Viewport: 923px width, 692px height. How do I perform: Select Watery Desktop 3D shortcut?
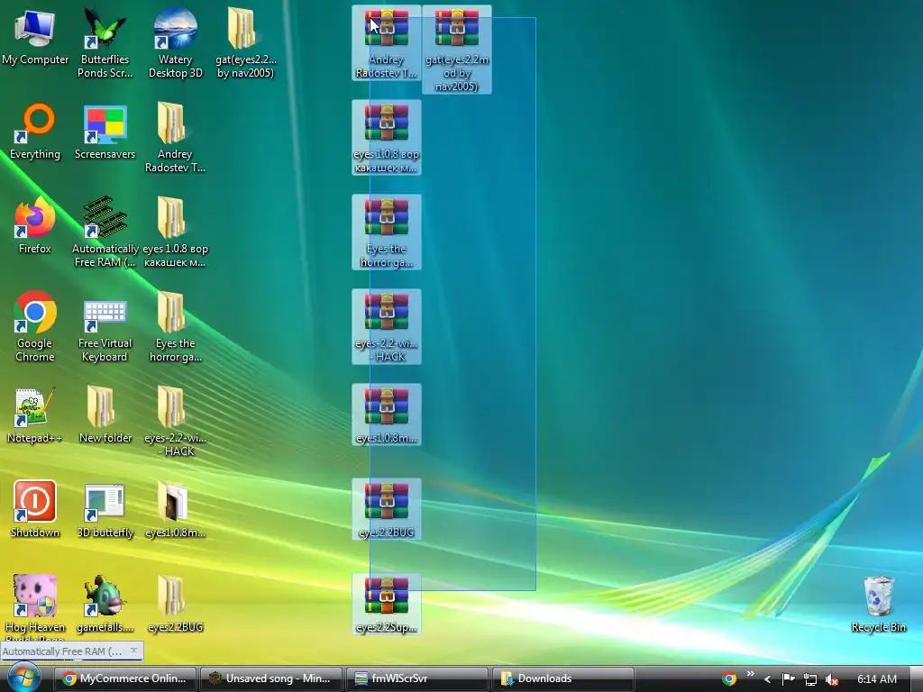tap(175, 42)
